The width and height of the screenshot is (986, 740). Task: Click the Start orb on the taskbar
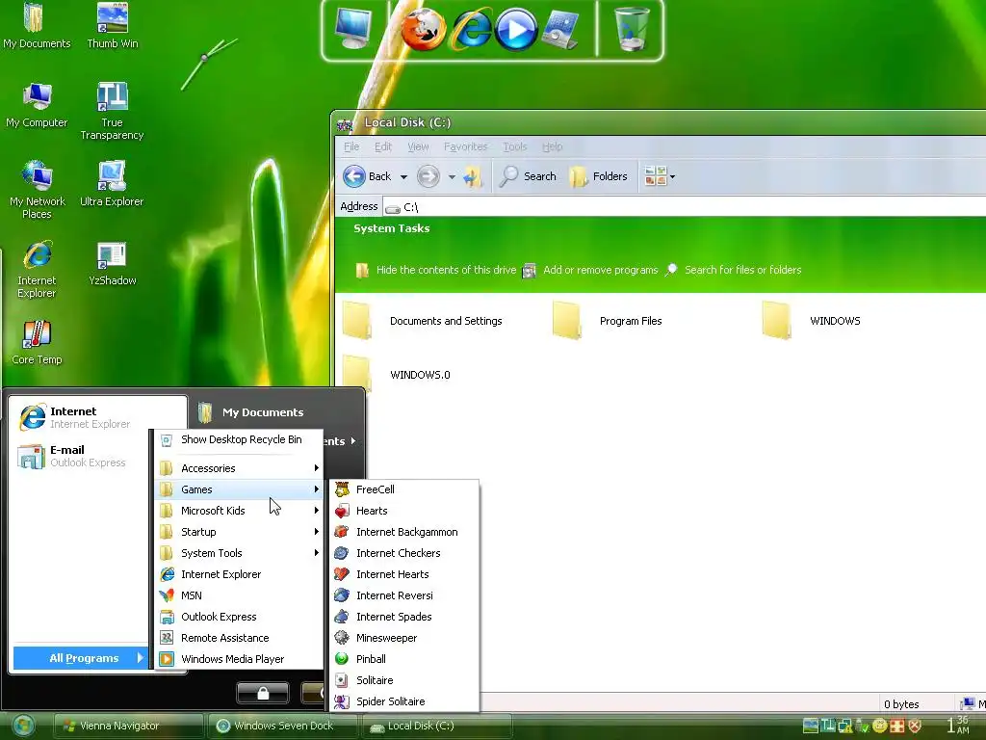[x=23, y=727]
